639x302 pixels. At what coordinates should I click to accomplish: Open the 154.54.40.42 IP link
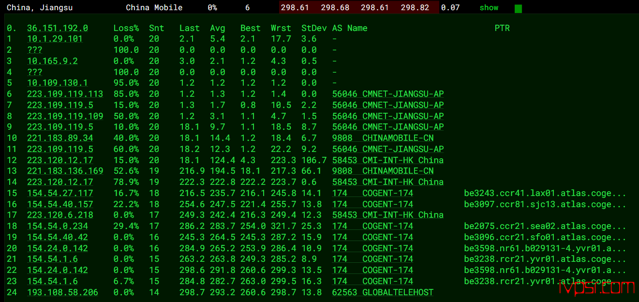[57, 237]
